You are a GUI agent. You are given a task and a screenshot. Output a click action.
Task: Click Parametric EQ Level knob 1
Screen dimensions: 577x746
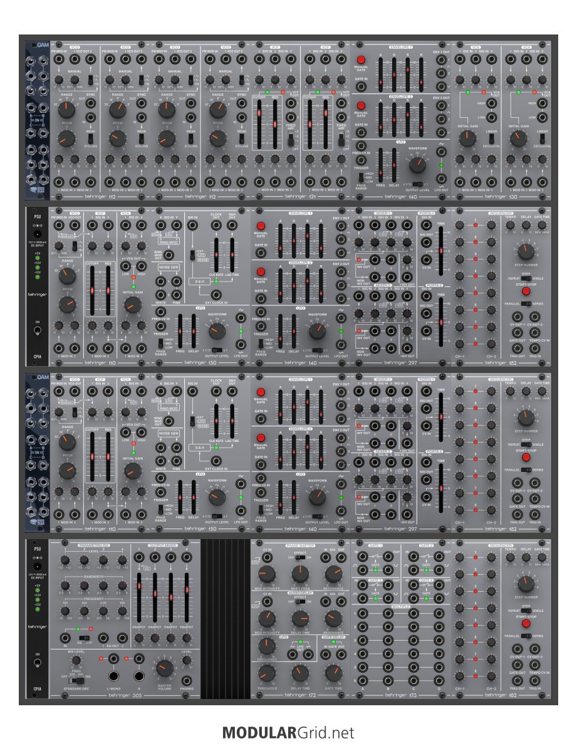(x=65, y=560)
